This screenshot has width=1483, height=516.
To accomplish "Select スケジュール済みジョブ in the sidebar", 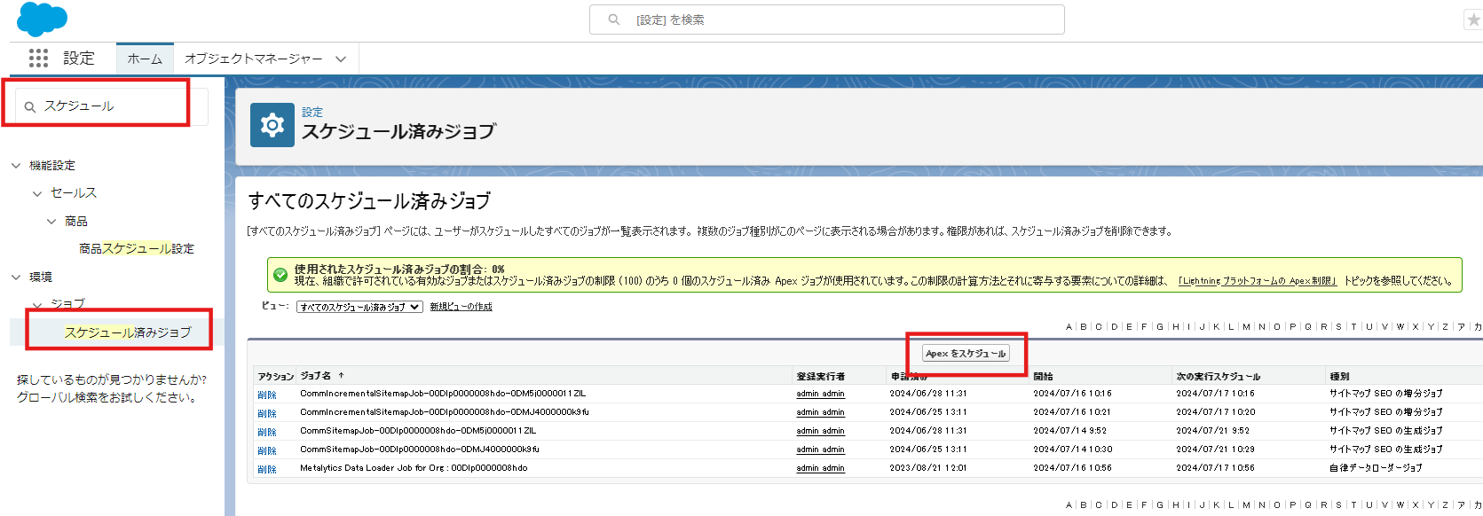I will (x=128, y=332).
